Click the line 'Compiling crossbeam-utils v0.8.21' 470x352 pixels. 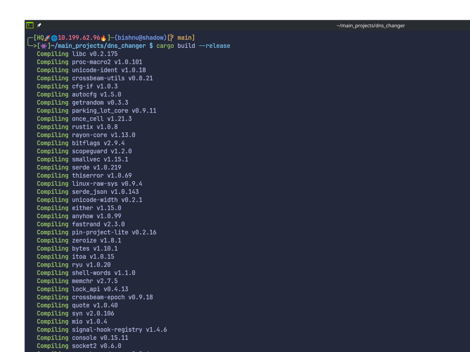tap(95, 78)
